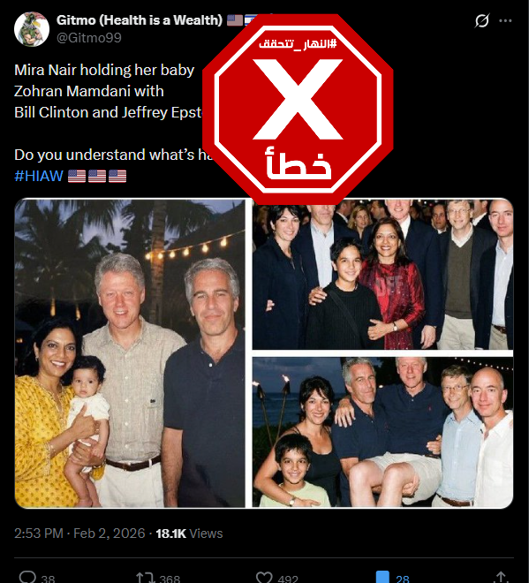Click the blue bookmark icon
529x583 pixels.
(382, 577)
